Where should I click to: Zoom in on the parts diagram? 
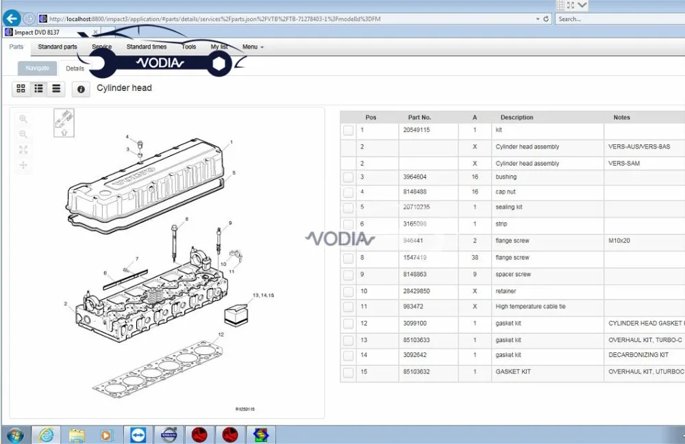[x=23, y=118]
